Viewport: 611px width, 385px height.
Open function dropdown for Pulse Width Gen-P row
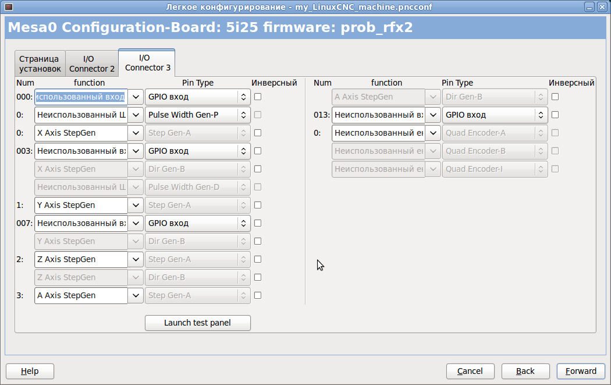click(136, 115)
